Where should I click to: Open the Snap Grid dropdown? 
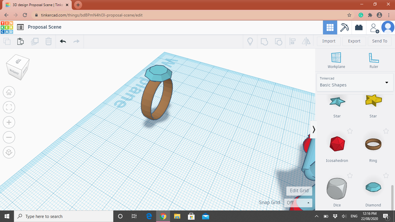pyautogui.click(x=298, y=203)
